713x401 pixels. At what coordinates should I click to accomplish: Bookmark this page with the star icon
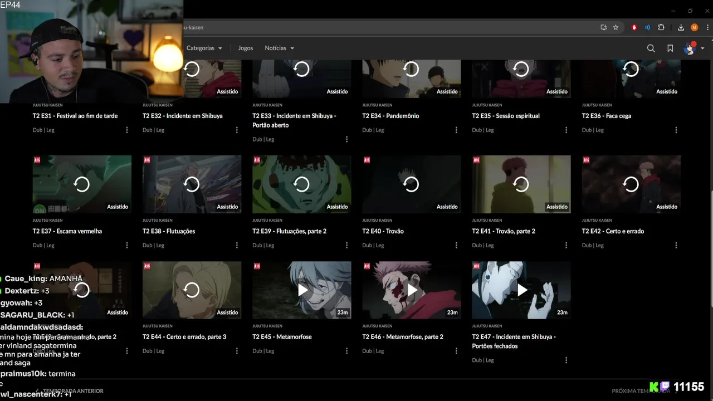[616, 27]
